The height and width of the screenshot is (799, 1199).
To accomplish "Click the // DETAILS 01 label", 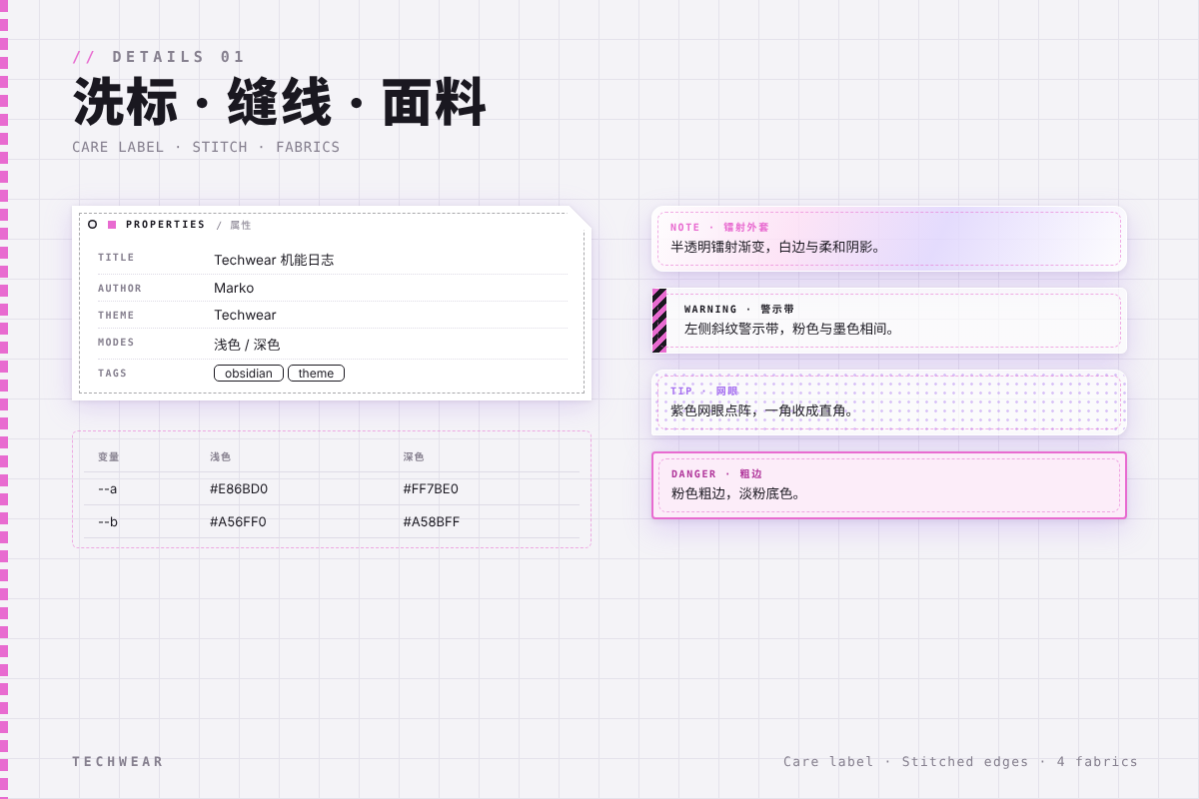I will click(159, 57).
